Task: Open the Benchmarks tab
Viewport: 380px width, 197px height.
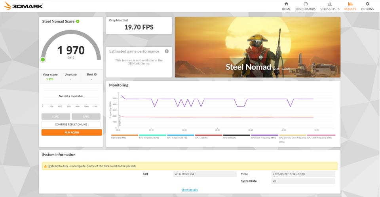Action: pos(305,6)
